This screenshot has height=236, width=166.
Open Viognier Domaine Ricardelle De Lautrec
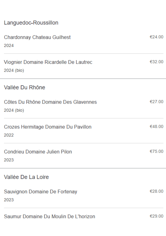click(48, 62)
